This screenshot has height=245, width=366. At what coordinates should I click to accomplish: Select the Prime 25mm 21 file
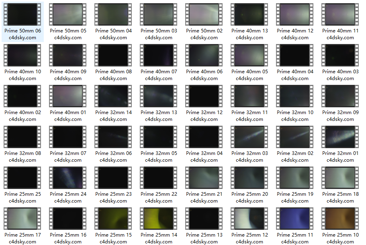click(204, 177)
